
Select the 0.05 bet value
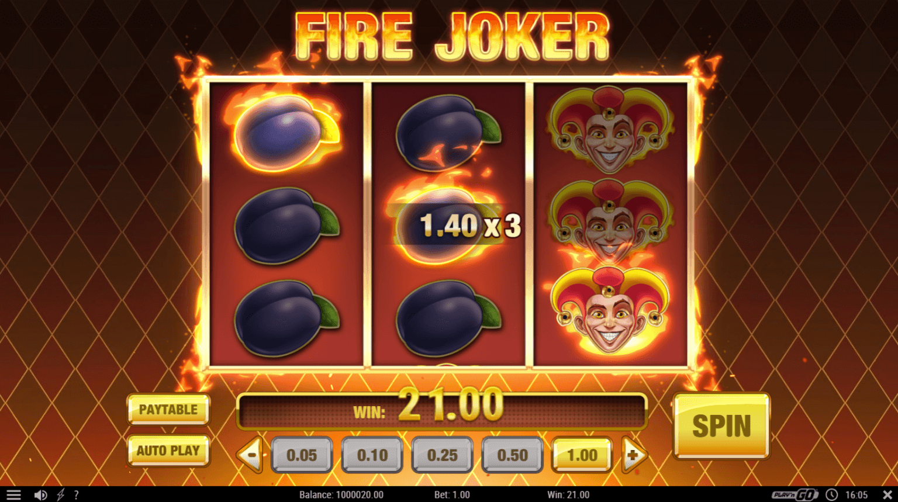(302, 455)
